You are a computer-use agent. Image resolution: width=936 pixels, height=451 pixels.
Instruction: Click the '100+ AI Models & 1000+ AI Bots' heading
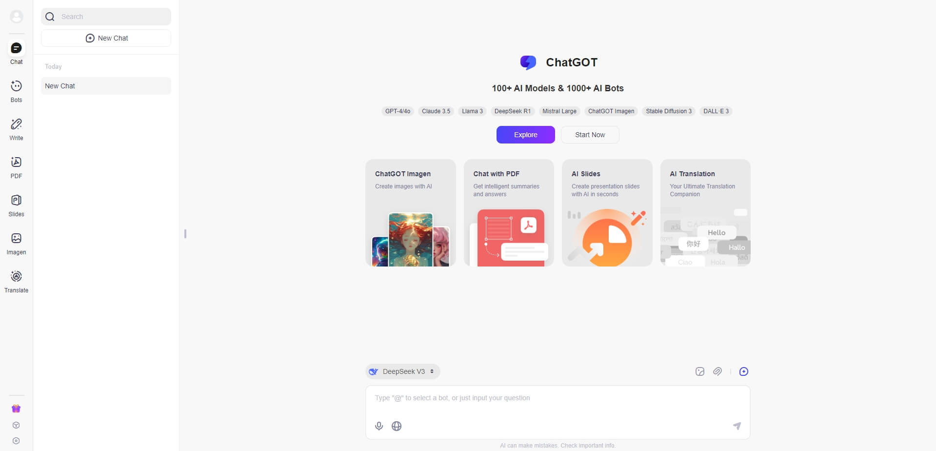[558, 88]
